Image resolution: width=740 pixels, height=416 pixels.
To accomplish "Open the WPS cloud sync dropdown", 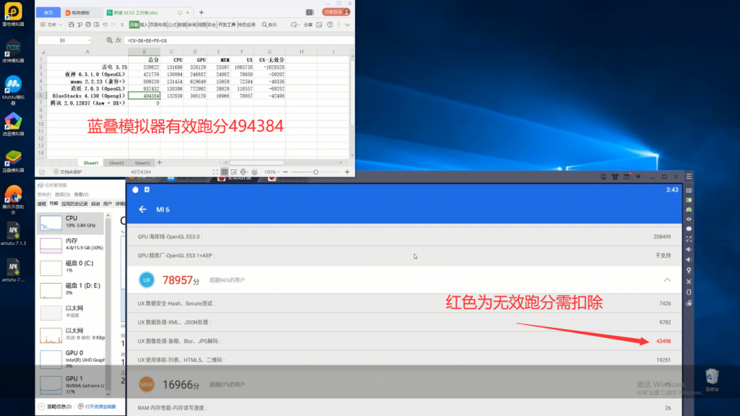I will [x=295, y=25].
